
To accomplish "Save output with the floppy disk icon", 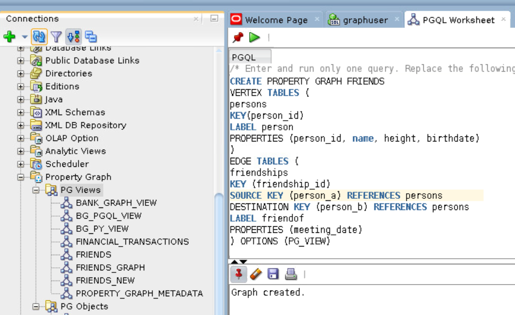I will [273, 273].
